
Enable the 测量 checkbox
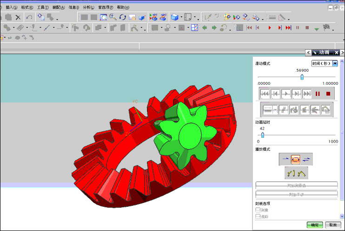click(x=258, y=210)
